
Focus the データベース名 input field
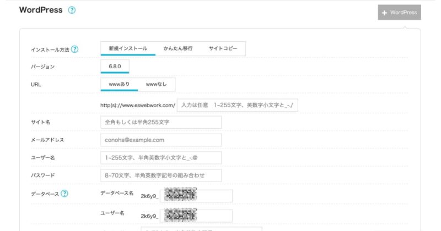[196, 196]
